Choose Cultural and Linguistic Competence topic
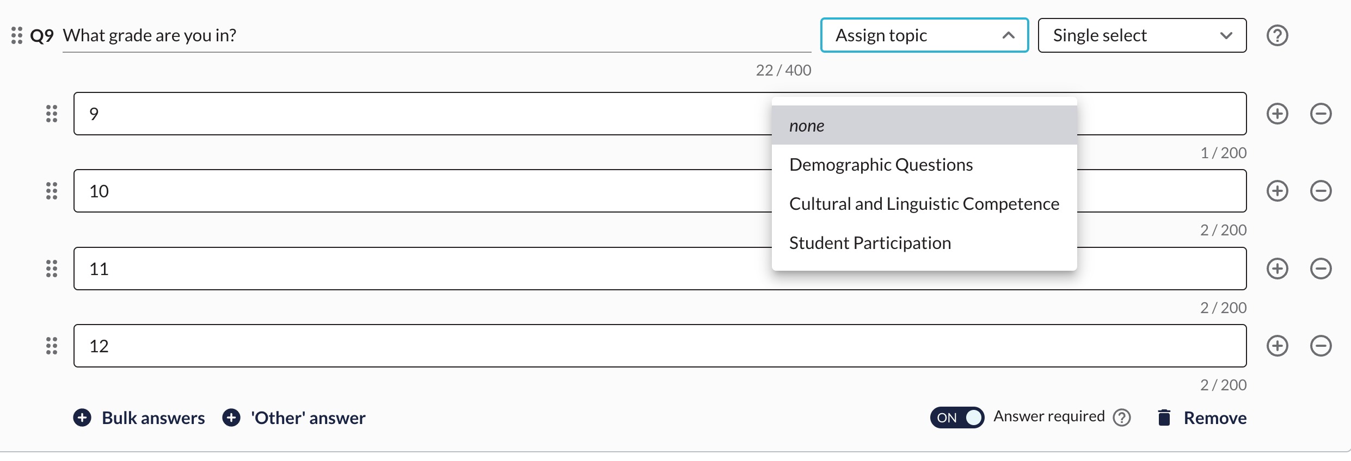Image resolution: width=1351 pixels, height=461 pixels. point(924,204)
